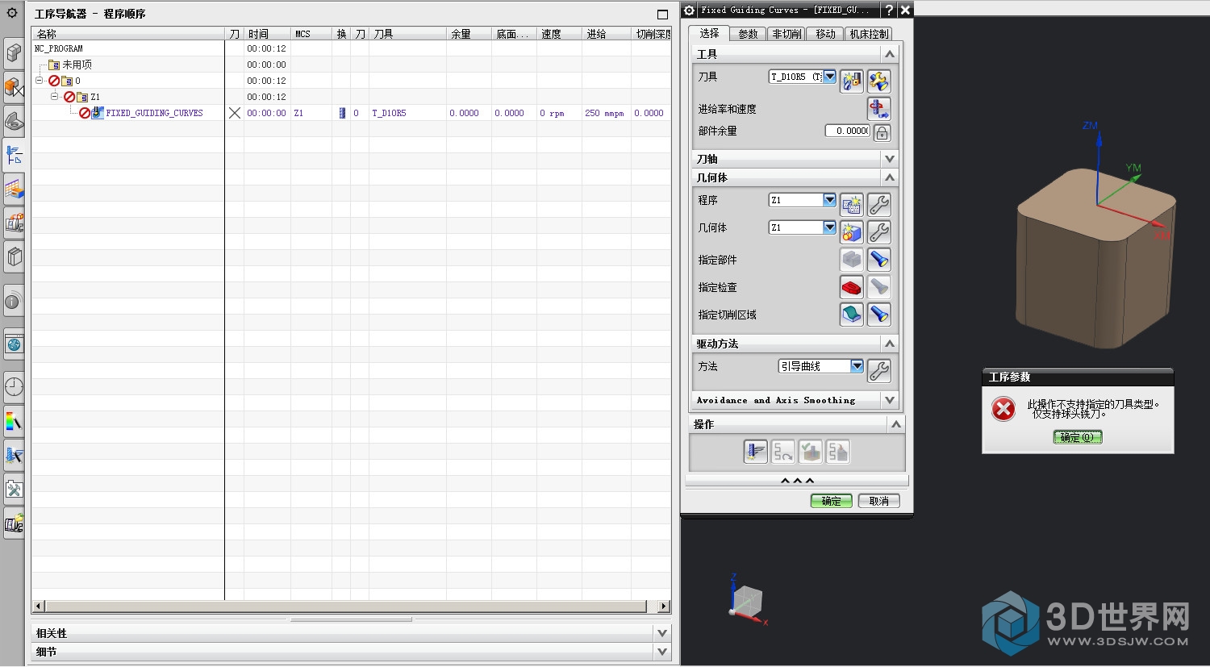The height and width of the screenshot is (667, 1210).
Task: Sort by the 名称 column header
Action: pyautogui.click(x=127, y=34)
